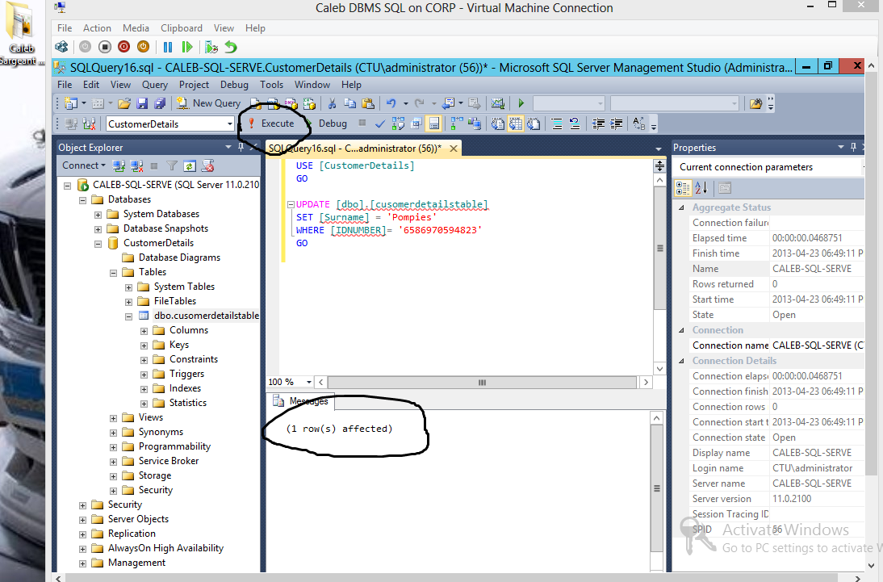Viewport: 883px width, 582px height.
Task: Click Increase Indent icon
Action: click(x=617, y=124)
